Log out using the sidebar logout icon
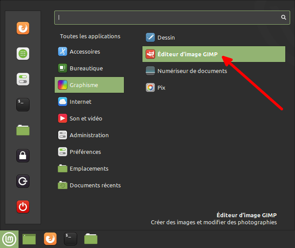Image resolution: width=295 pixels, height=248 pixels. [x=23, y=181]
